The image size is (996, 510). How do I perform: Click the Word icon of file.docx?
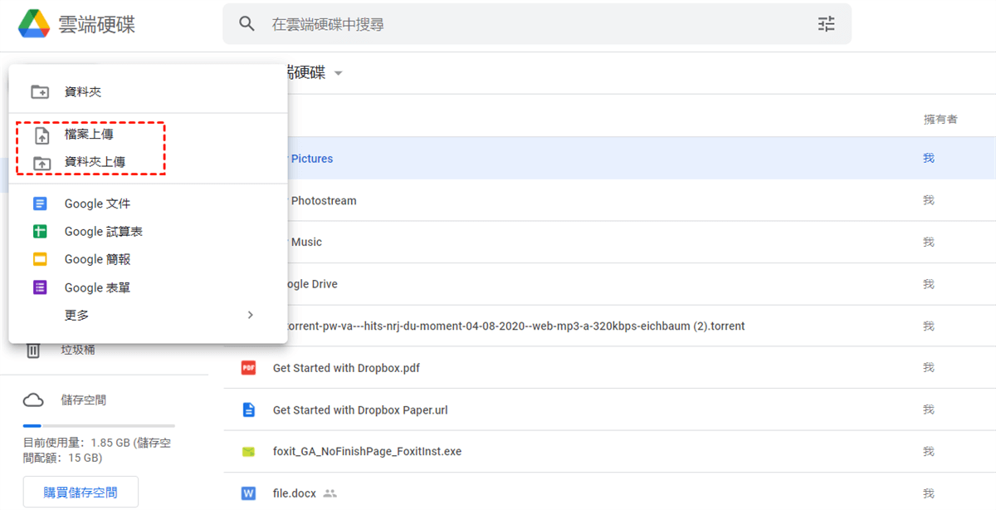248,493
